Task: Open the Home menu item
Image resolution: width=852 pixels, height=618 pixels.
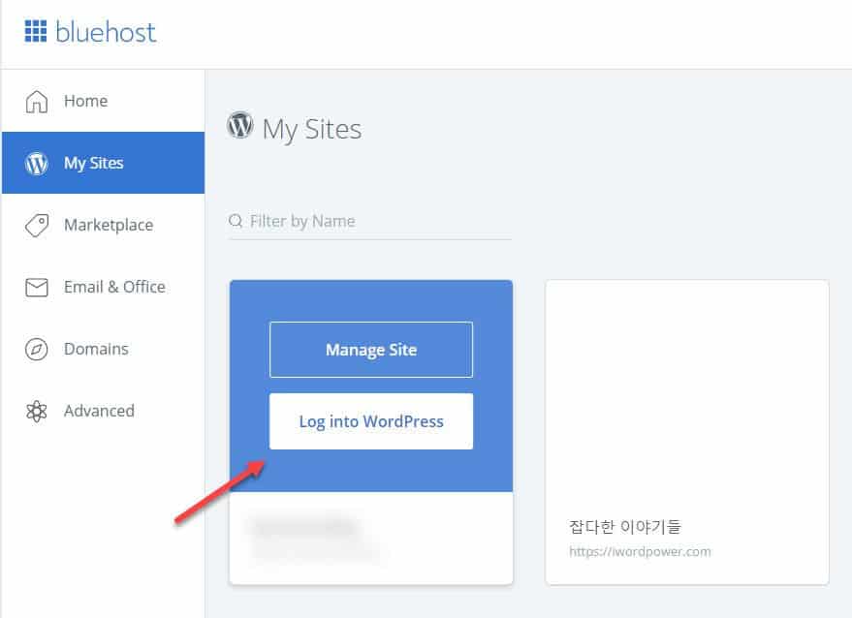Action: (104, 101)
